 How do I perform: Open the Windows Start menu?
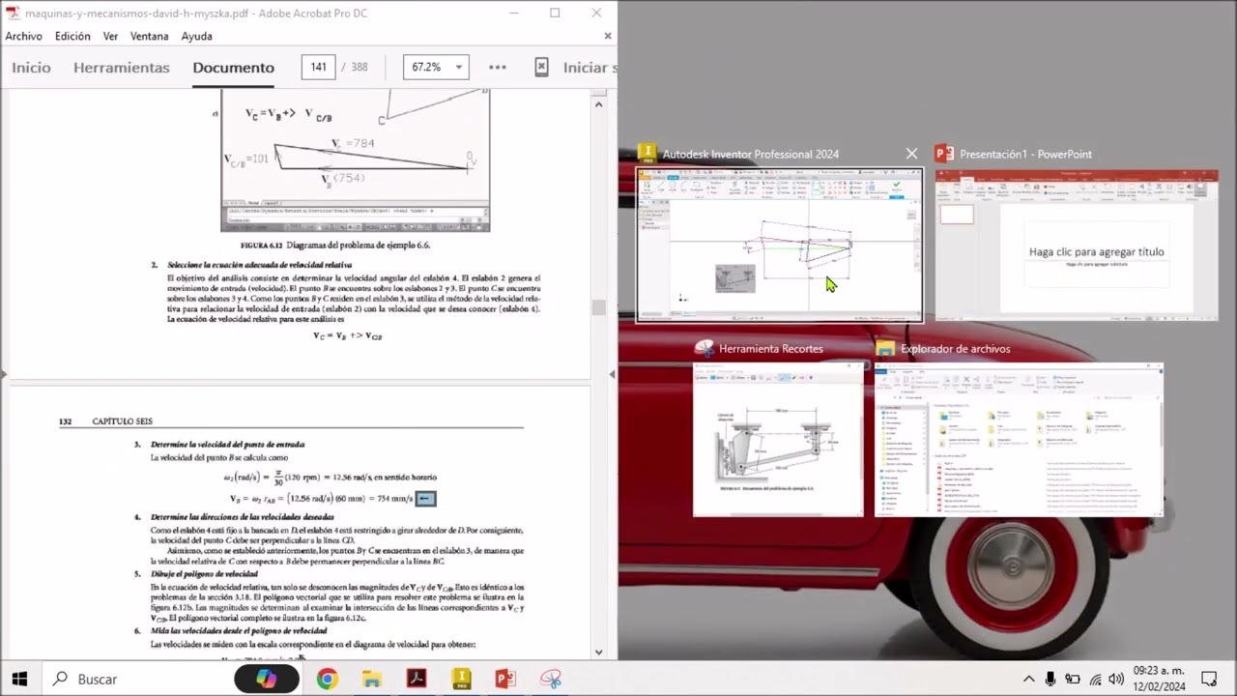(19, 679)
